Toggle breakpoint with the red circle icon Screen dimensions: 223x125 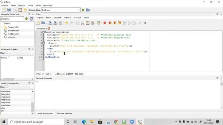pyautogui.click(x=105, y=23)
